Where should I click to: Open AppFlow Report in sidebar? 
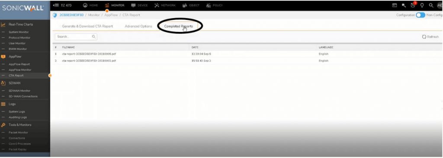click(x=19, y=64)
